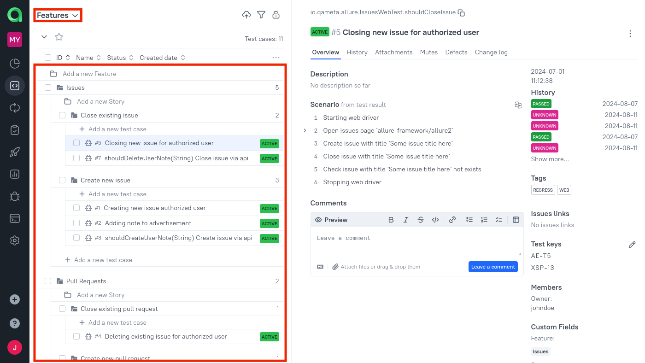Switch to the Defects tab
The height and width of the screenshot is (363, 645).
pos(457,52)
